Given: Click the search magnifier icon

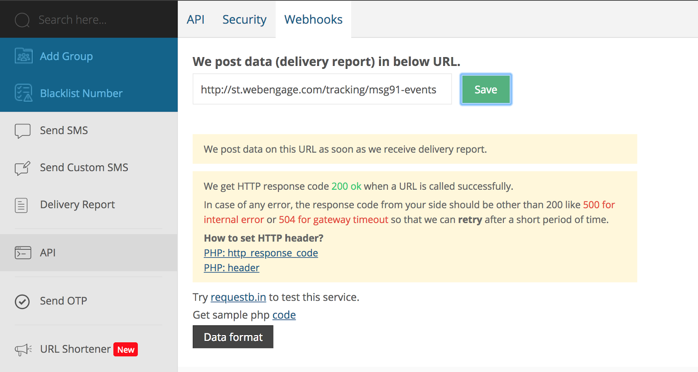Looking at the screenshot, I should point(22,20).
